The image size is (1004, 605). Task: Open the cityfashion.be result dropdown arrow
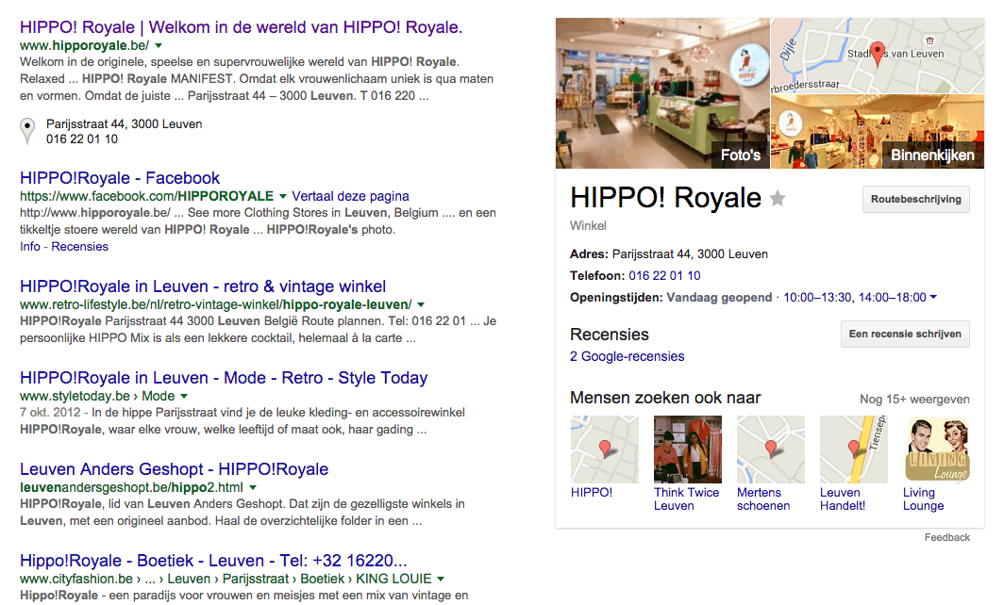pyautogui.click(x=441, y=580)
